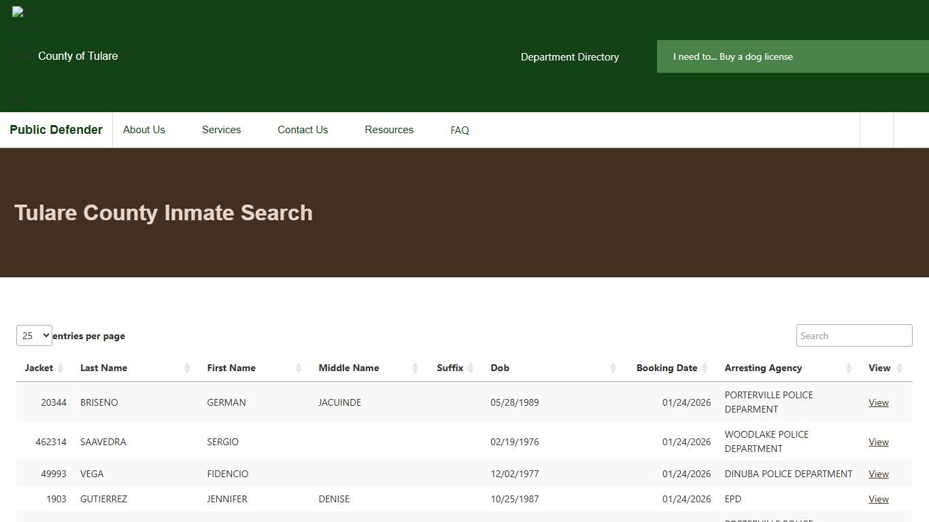Click the Jacket column sort icon
The image size is (929, 522).
click(x=61, y=368)
